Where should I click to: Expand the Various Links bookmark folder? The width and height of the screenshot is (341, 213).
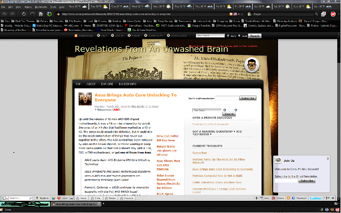pyautogui.click(x=202, y=21)
